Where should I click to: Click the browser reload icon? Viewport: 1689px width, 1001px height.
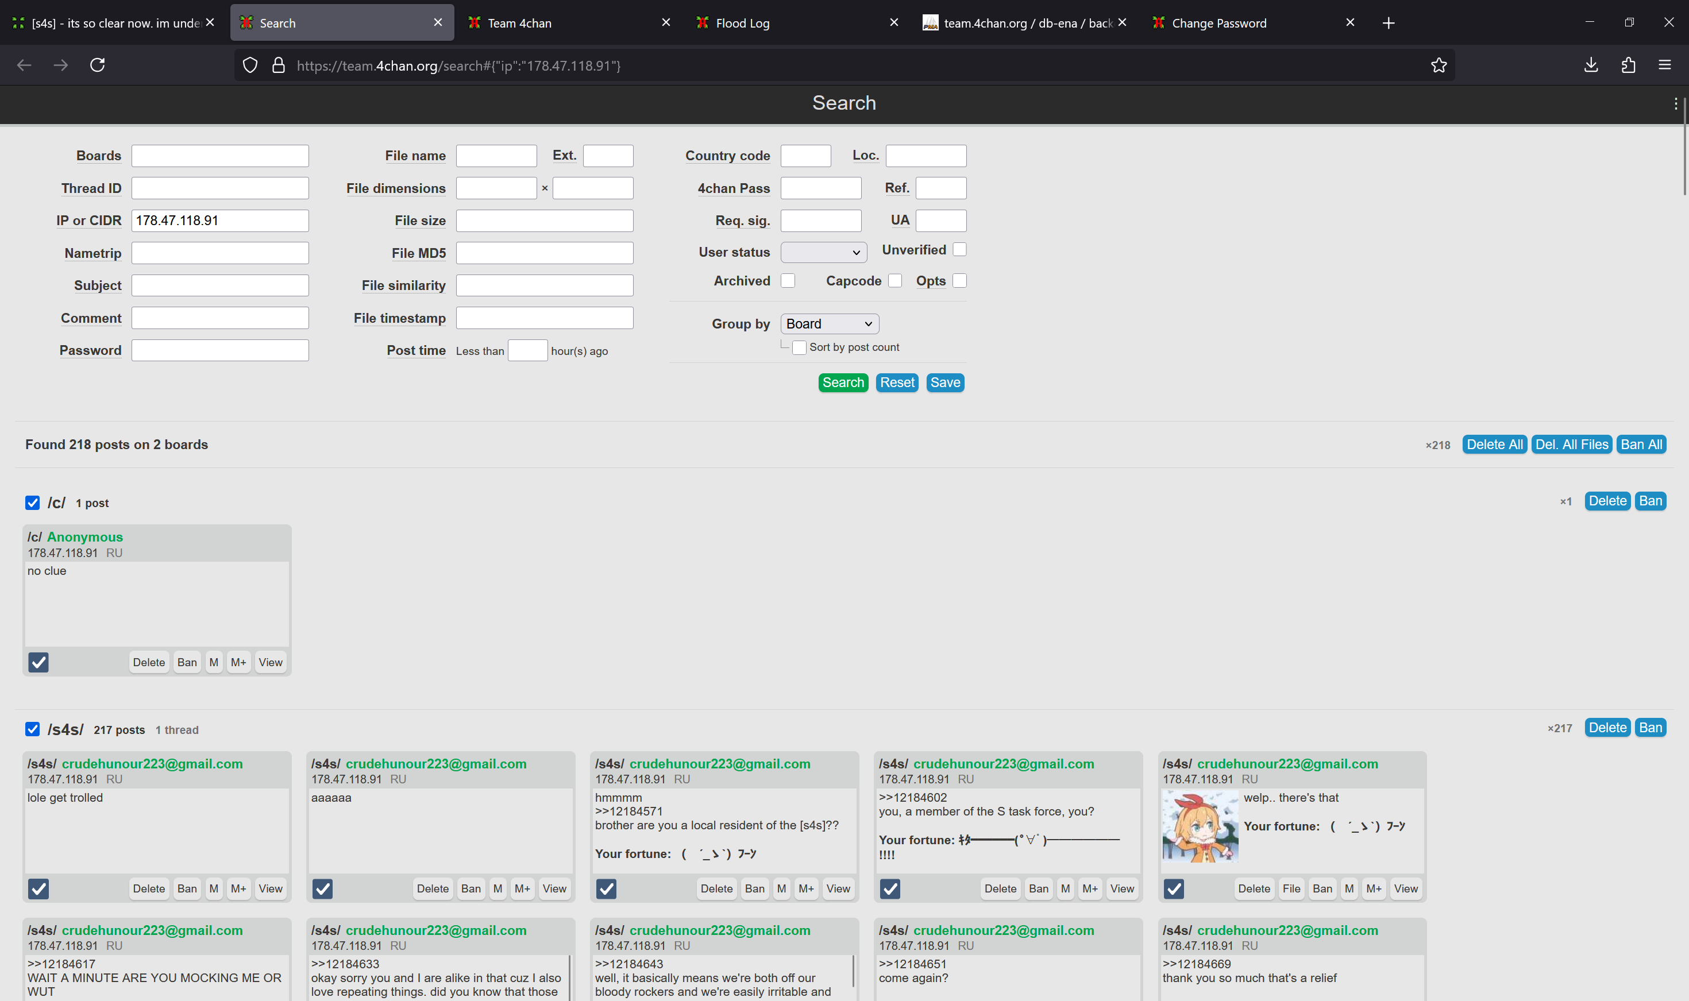coord(97,65)
